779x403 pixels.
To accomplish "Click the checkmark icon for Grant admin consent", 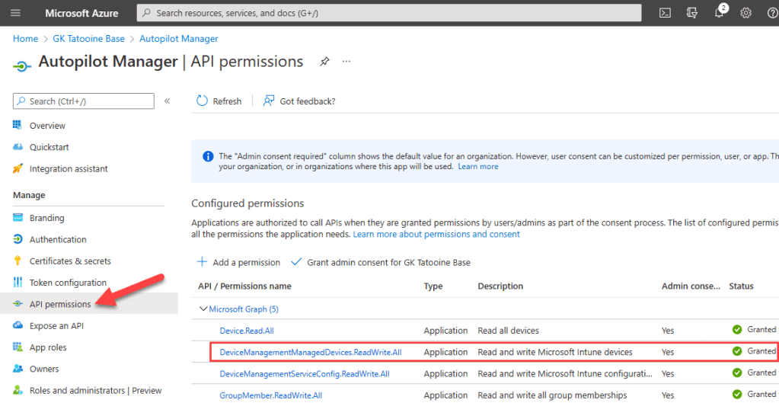I will tap(296, 262).
